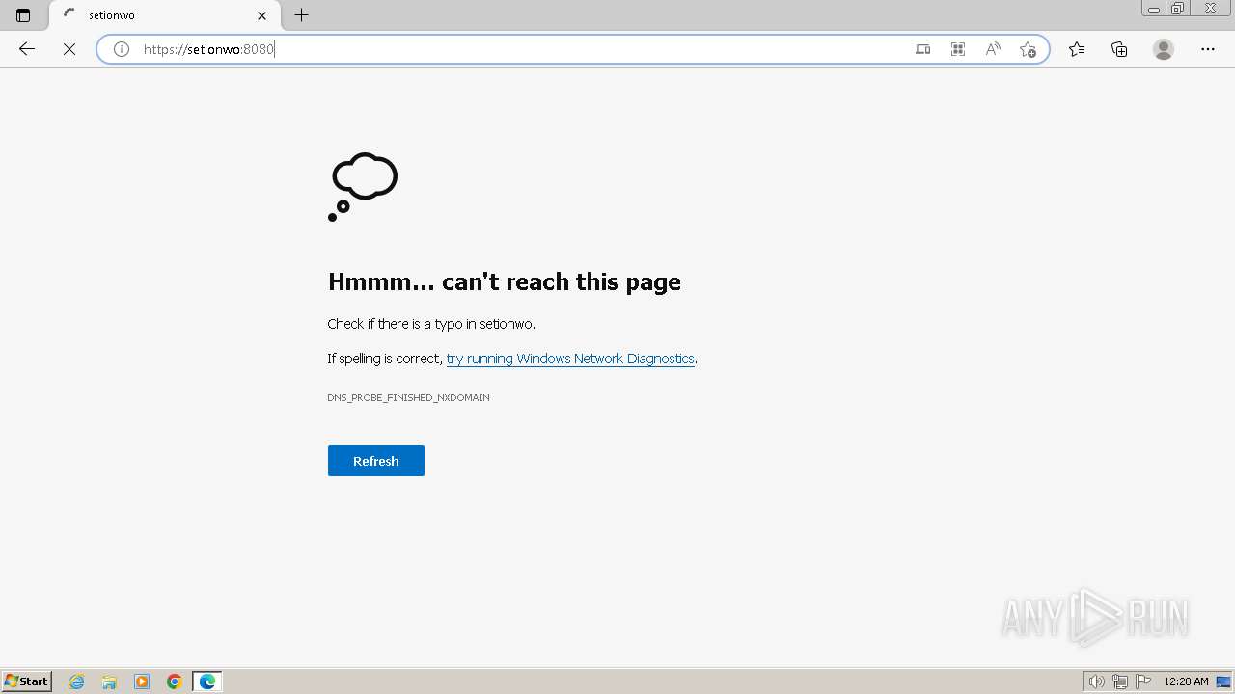Click the show desktop tray icon
Screen dimensions: 1235x694
point(1223,681)
